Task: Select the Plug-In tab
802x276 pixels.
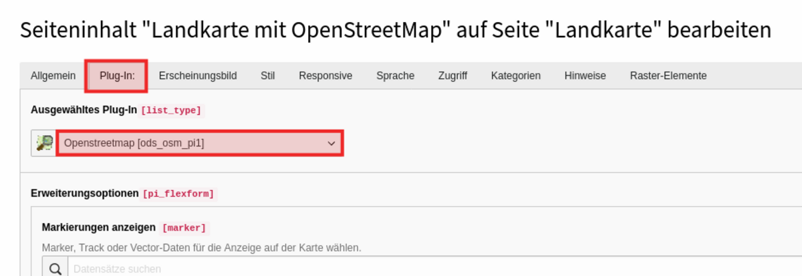Action: tap(117, 76)
